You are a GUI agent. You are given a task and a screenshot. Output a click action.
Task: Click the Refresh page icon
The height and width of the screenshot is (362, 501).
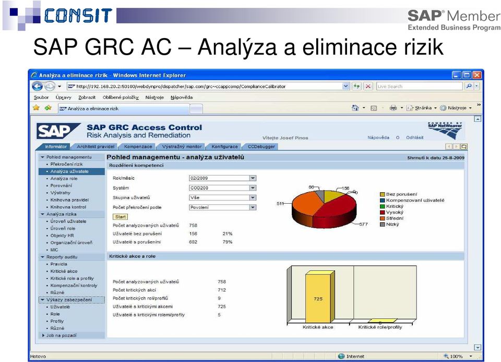pos(356,86)
